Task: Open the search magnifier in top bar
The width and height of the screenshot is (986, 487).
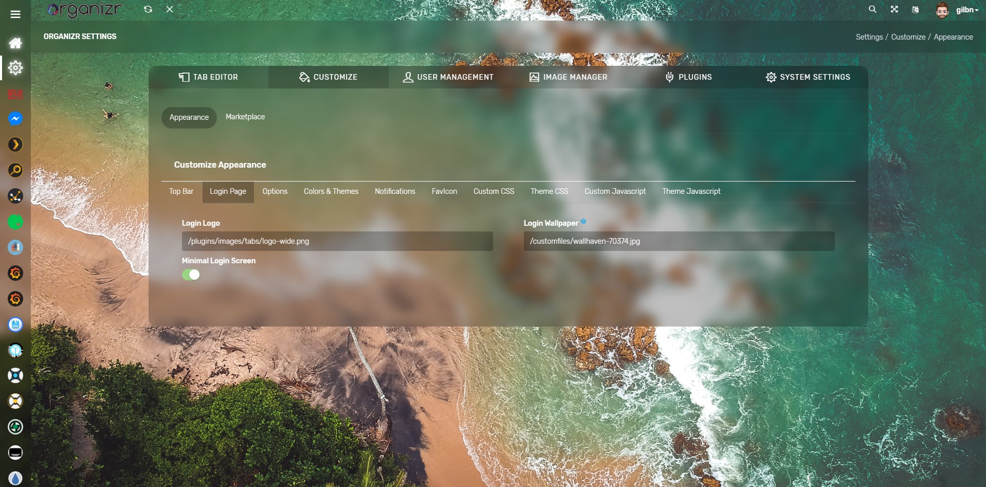Action: pos(872,9)
